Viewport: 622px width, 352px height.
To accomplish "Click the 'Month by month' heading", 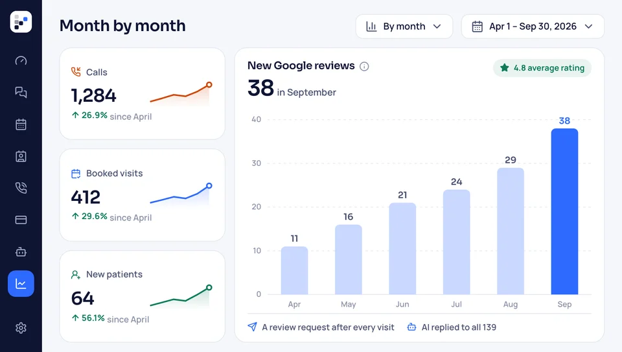I will (x=122, y=26).
